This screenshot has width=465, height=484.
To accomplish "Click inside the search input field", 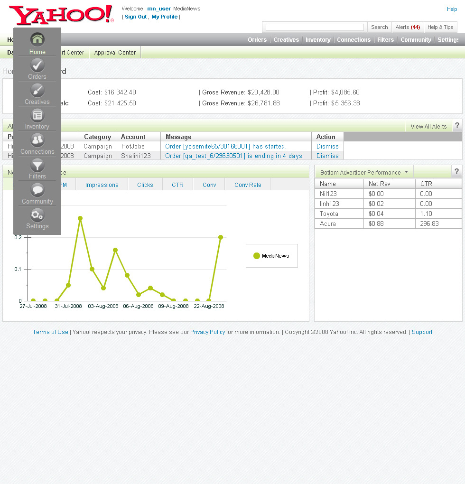I will [x=314, y=27].
